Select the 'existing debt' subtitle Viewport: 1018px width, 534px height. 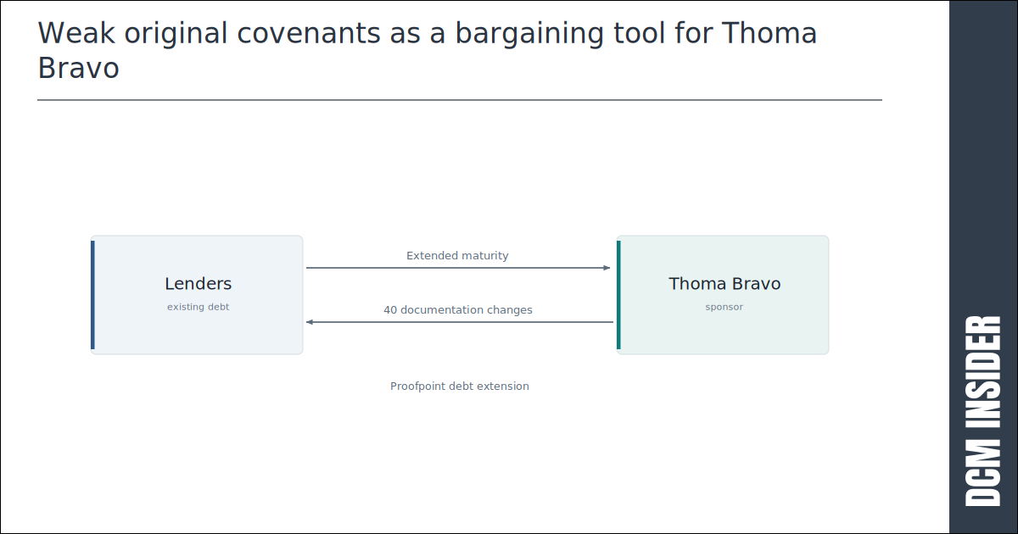click(x=198, y=307)
